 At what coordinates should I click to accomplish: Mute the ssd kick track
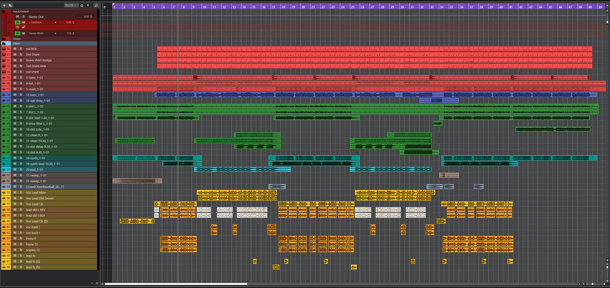(x=16, y=49)
